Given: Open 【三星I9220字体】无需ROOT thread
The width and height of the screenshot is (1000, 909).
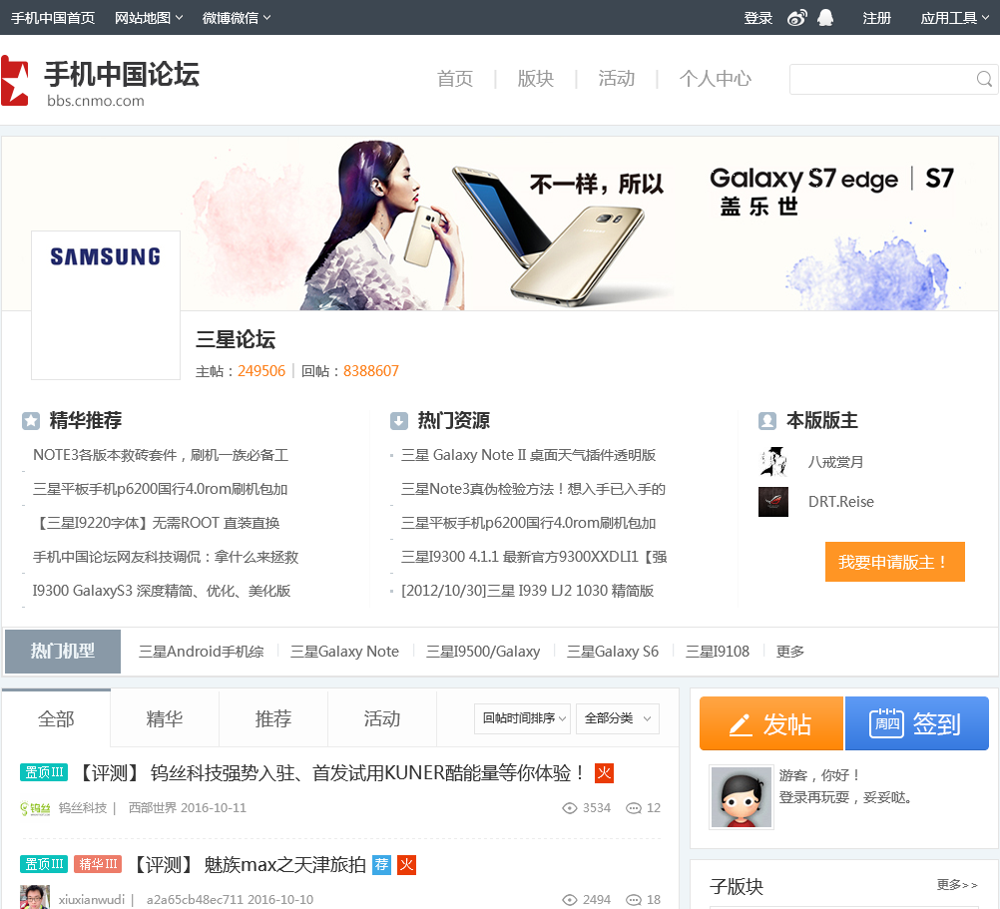Looking at the screenshot, I should coord(157,523).
